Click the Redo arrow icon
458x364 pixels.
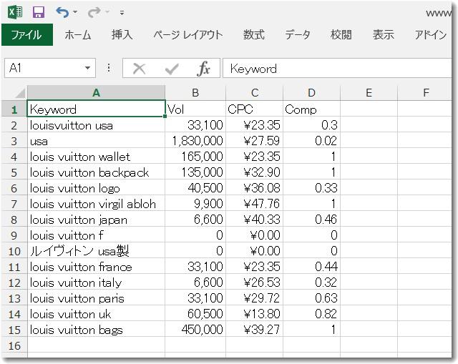94,12
